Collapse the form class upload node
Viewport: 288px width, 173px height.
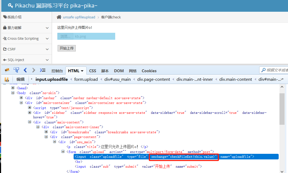63,151
